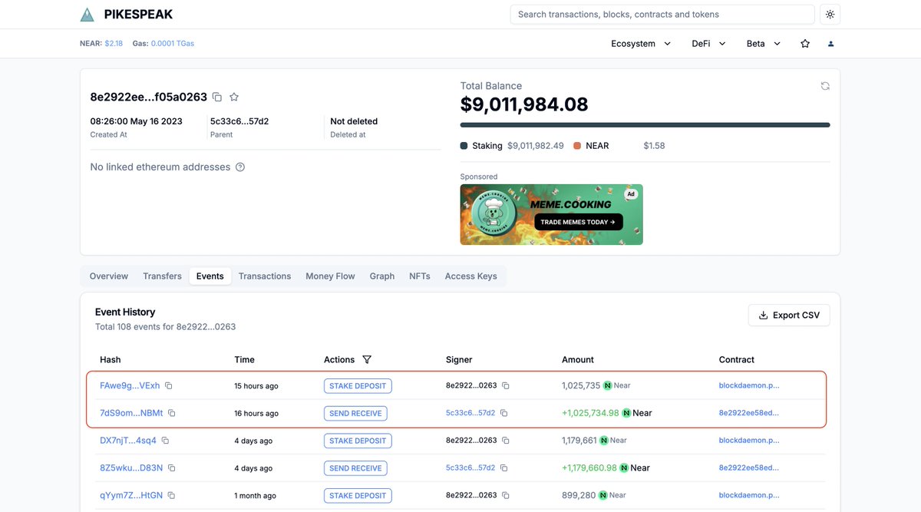Open the Actions filter icon

pyautogui.click(x=367, y=359)
